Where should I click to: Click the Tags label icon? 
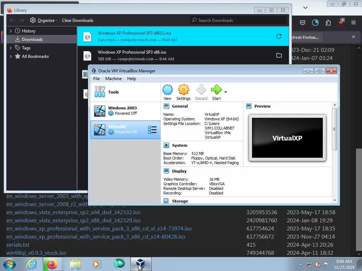coord(18,48)
